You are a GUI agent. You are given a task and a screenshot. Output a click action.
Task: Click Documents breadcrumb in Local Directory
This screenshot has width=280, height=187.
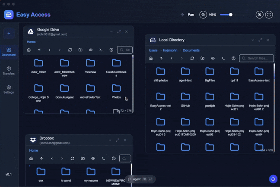[x=191, y=50]
